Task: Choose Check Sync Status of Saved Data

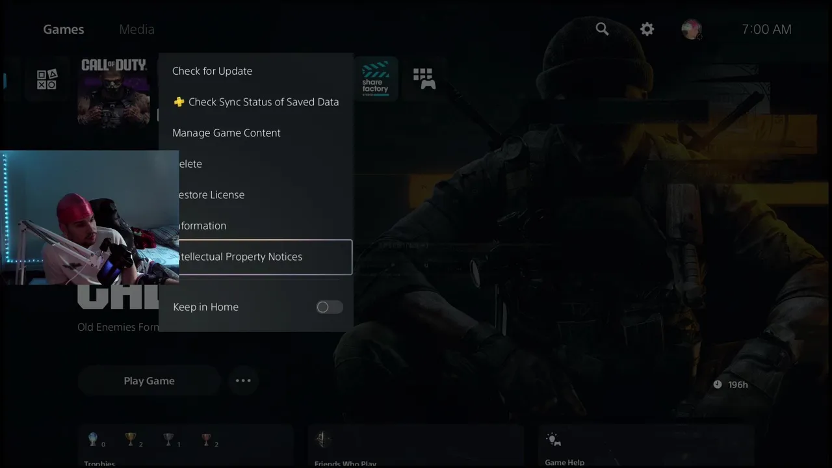Action: [256, 102]
